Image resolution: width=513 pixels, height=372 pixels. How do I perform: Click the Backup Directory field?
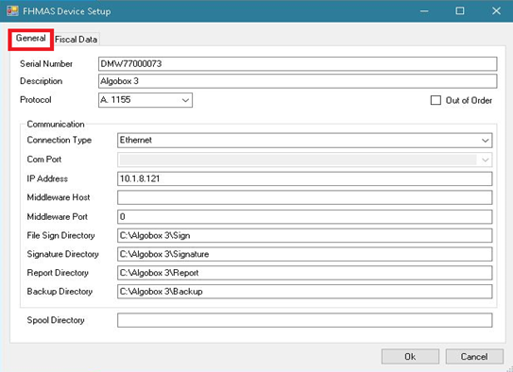tap(304, 291)
